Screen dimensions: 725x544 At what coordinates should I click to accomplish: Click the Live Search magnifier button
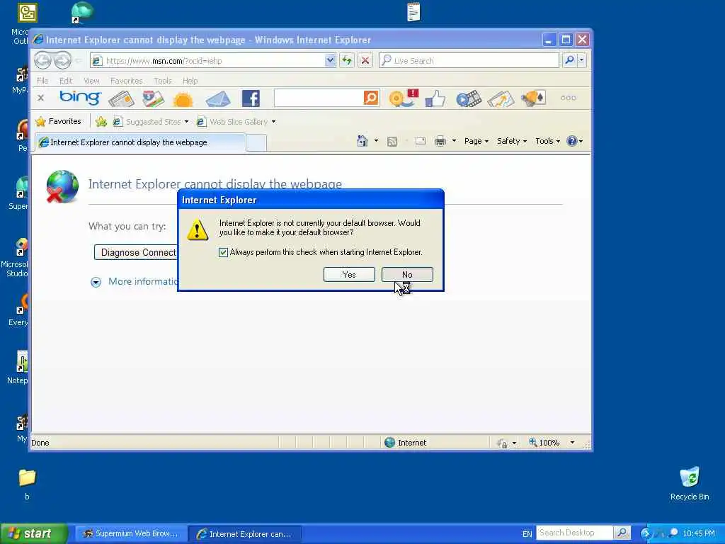click(570, 60)
